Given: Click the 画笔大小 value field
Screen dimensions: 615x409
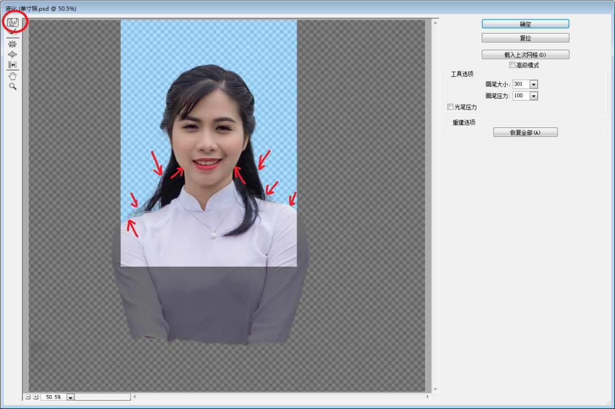Looking at the screenshot, I should tap(520, 85).
